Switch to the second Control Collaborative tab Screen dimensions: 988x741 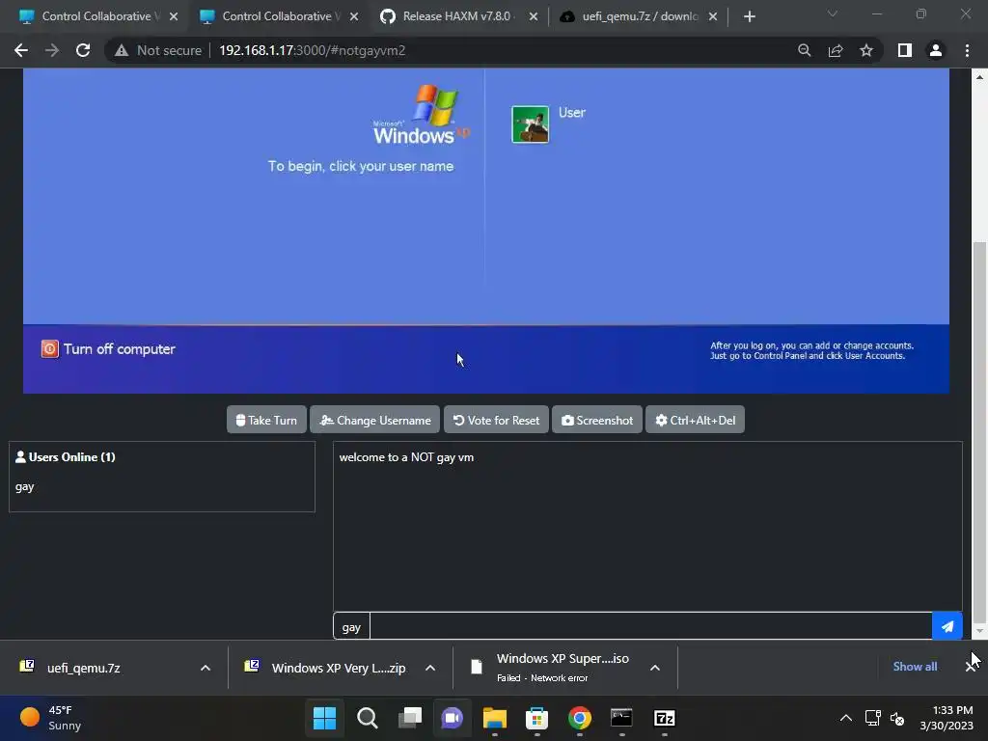pos(279,16)
